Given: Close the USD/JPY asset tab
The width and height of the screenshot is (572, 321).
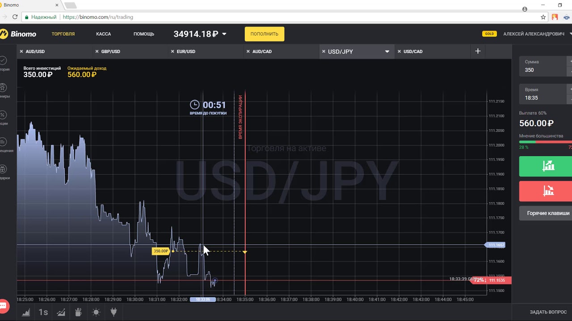Looking at the screenshot, I should point(323,51).
